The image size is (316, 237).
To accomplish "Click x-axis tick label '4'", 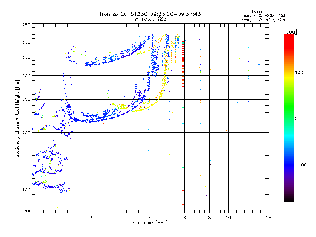I will (x=150, y=218).
